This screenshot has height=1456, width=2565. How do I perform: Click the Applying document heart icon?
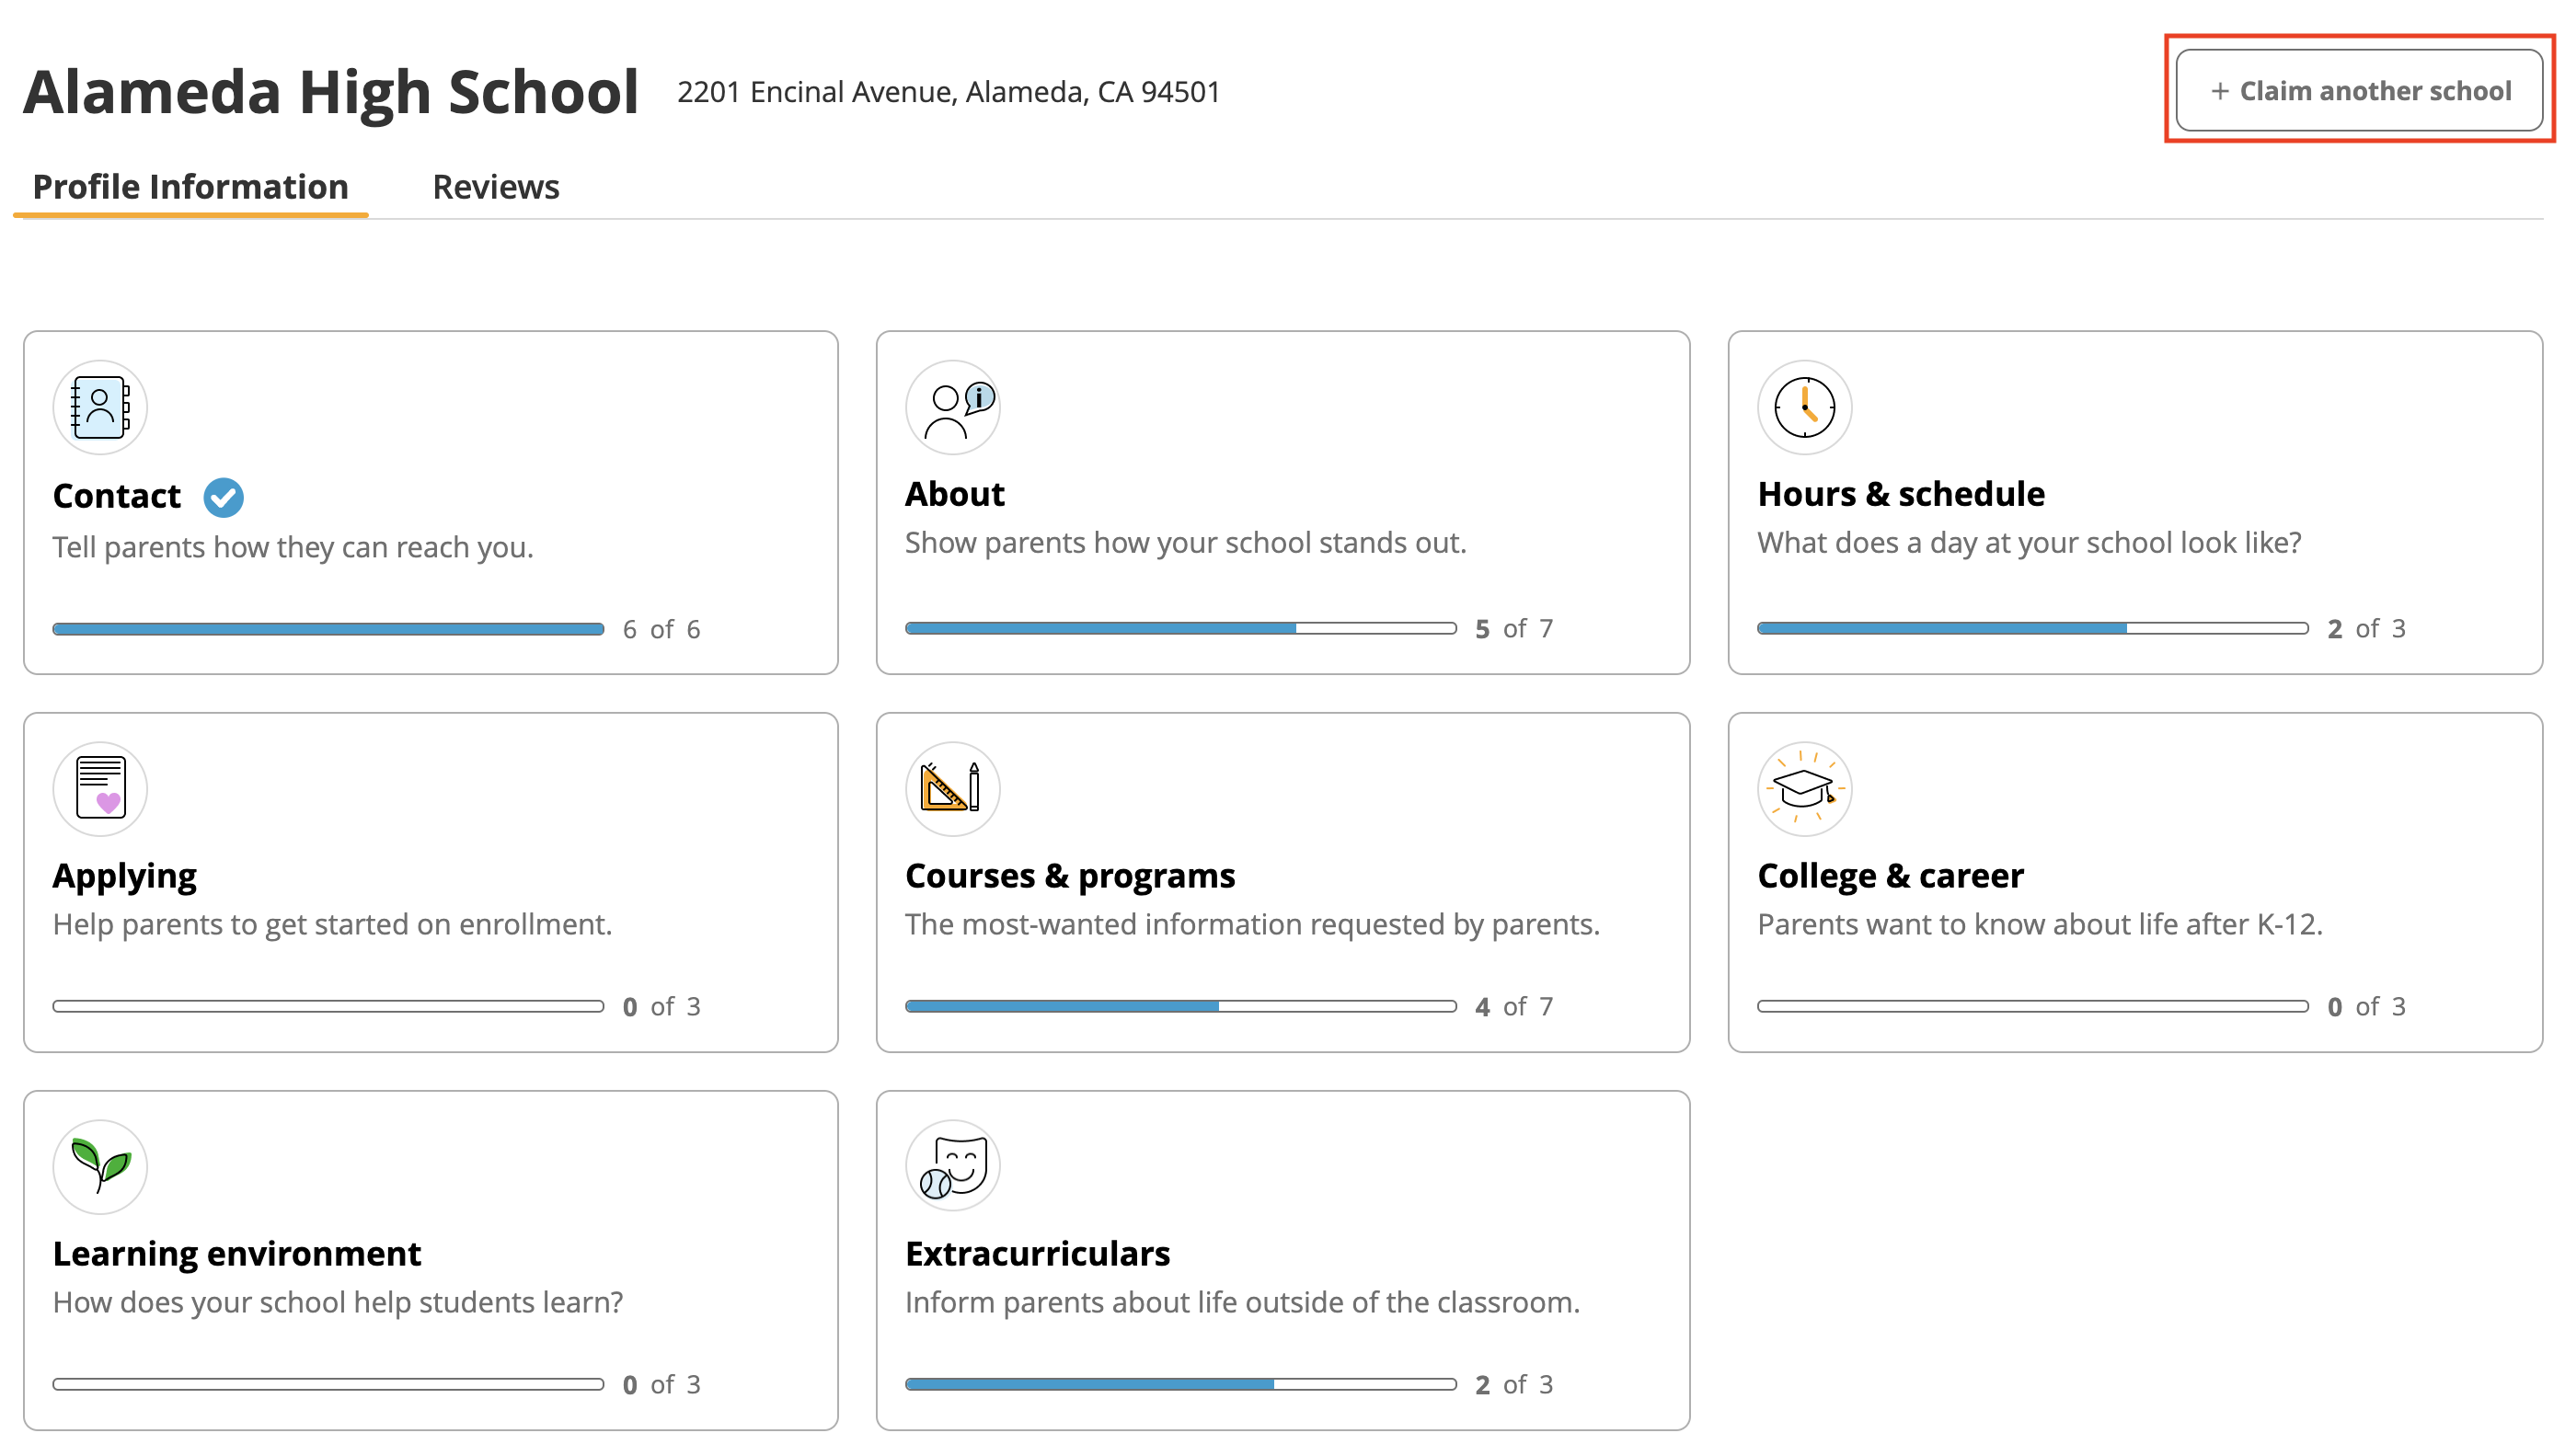tap(100, 788)
